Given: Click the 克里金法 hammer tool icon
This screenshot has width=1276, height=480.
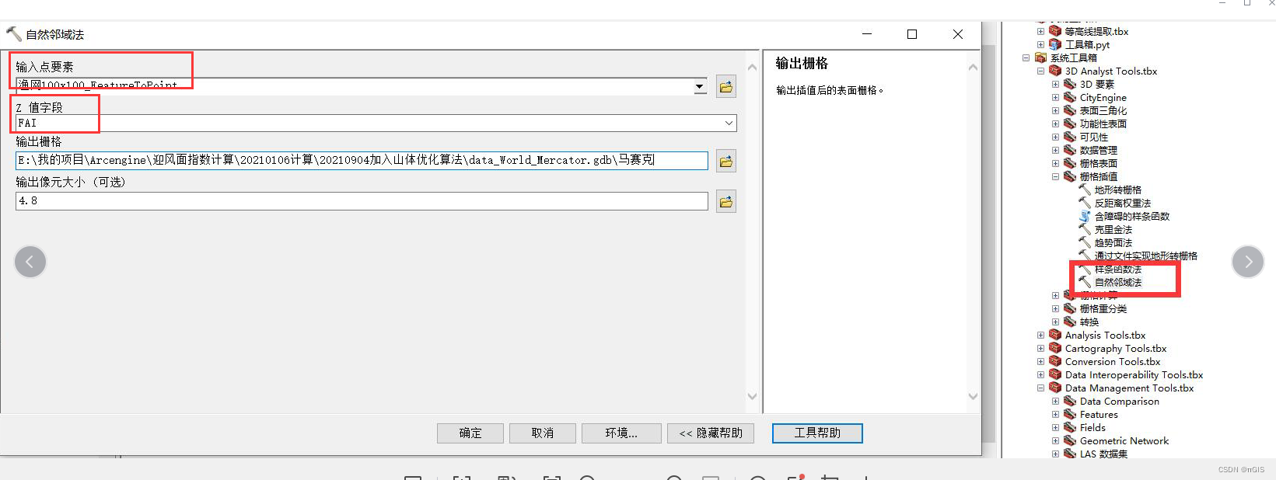Looking at the screenshot, I should (1085, 229).
